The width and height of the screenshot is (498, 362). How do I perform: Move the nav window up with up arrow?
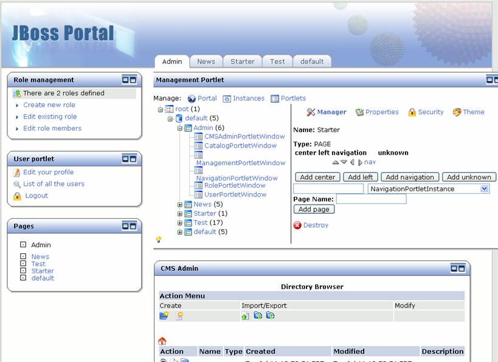coord(336,162)
